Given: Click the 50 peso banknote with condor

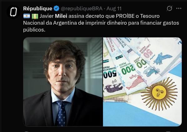Looking at the screenshot, I should click(159, 56).
